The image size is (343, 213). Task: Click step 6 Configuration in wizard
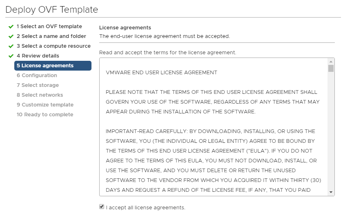37,75
